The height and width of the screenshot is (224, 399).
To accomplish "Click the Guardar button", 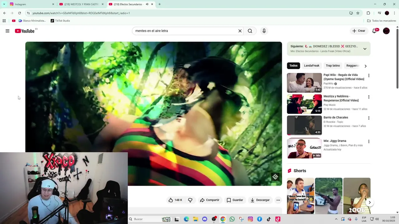I will pyautogui.click(x=235, y=200).
